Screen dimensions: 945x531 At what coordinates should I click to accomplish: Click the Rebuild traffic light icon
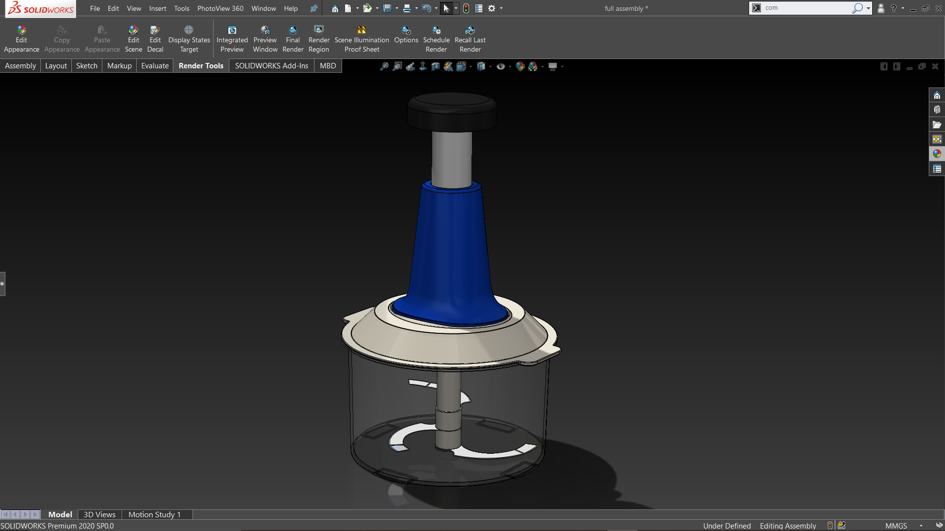[x=466, y=8]
